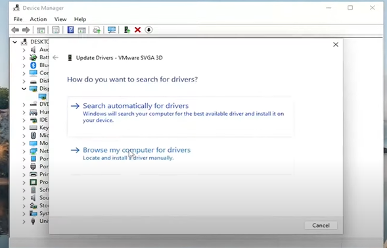Click the Cancel button

tap(321, 225)
